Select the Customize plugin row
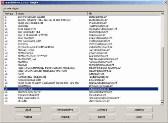Image resolution: width=168 pixels, height=123 pixels. (x=81, y=26)
